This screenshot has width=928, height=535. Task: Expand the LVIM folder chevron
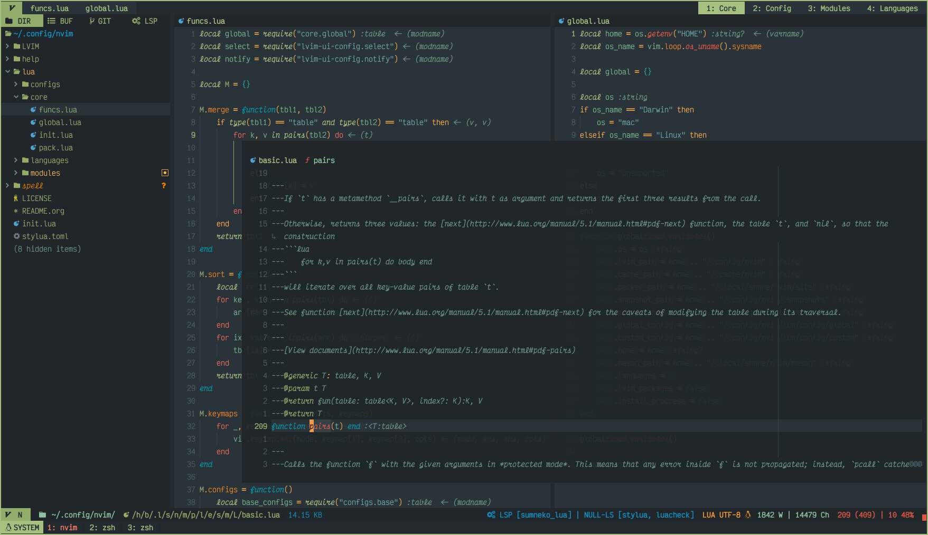7,46
